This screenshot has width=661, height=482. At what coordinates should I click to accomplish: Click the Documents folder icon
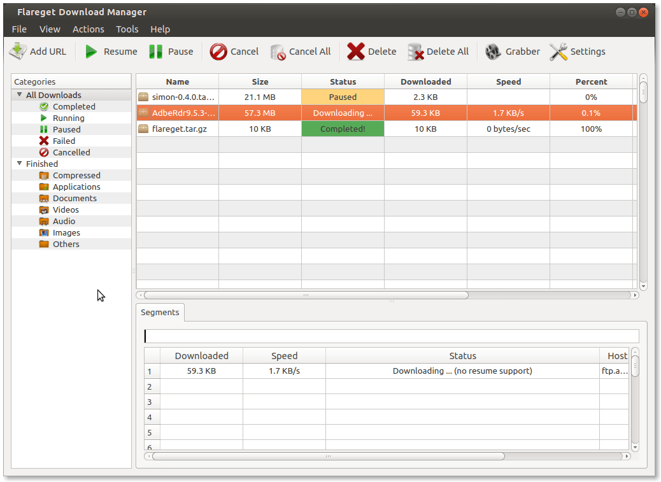tap(44, 198)
